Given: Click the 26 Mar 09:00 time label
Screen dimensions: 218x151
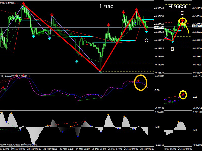Looking at the screenshot, I should tap(131, 149).
